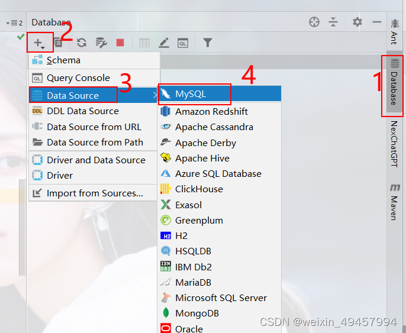Click the green checkmark inspection icon
The image size is (406, 333).
21,37
